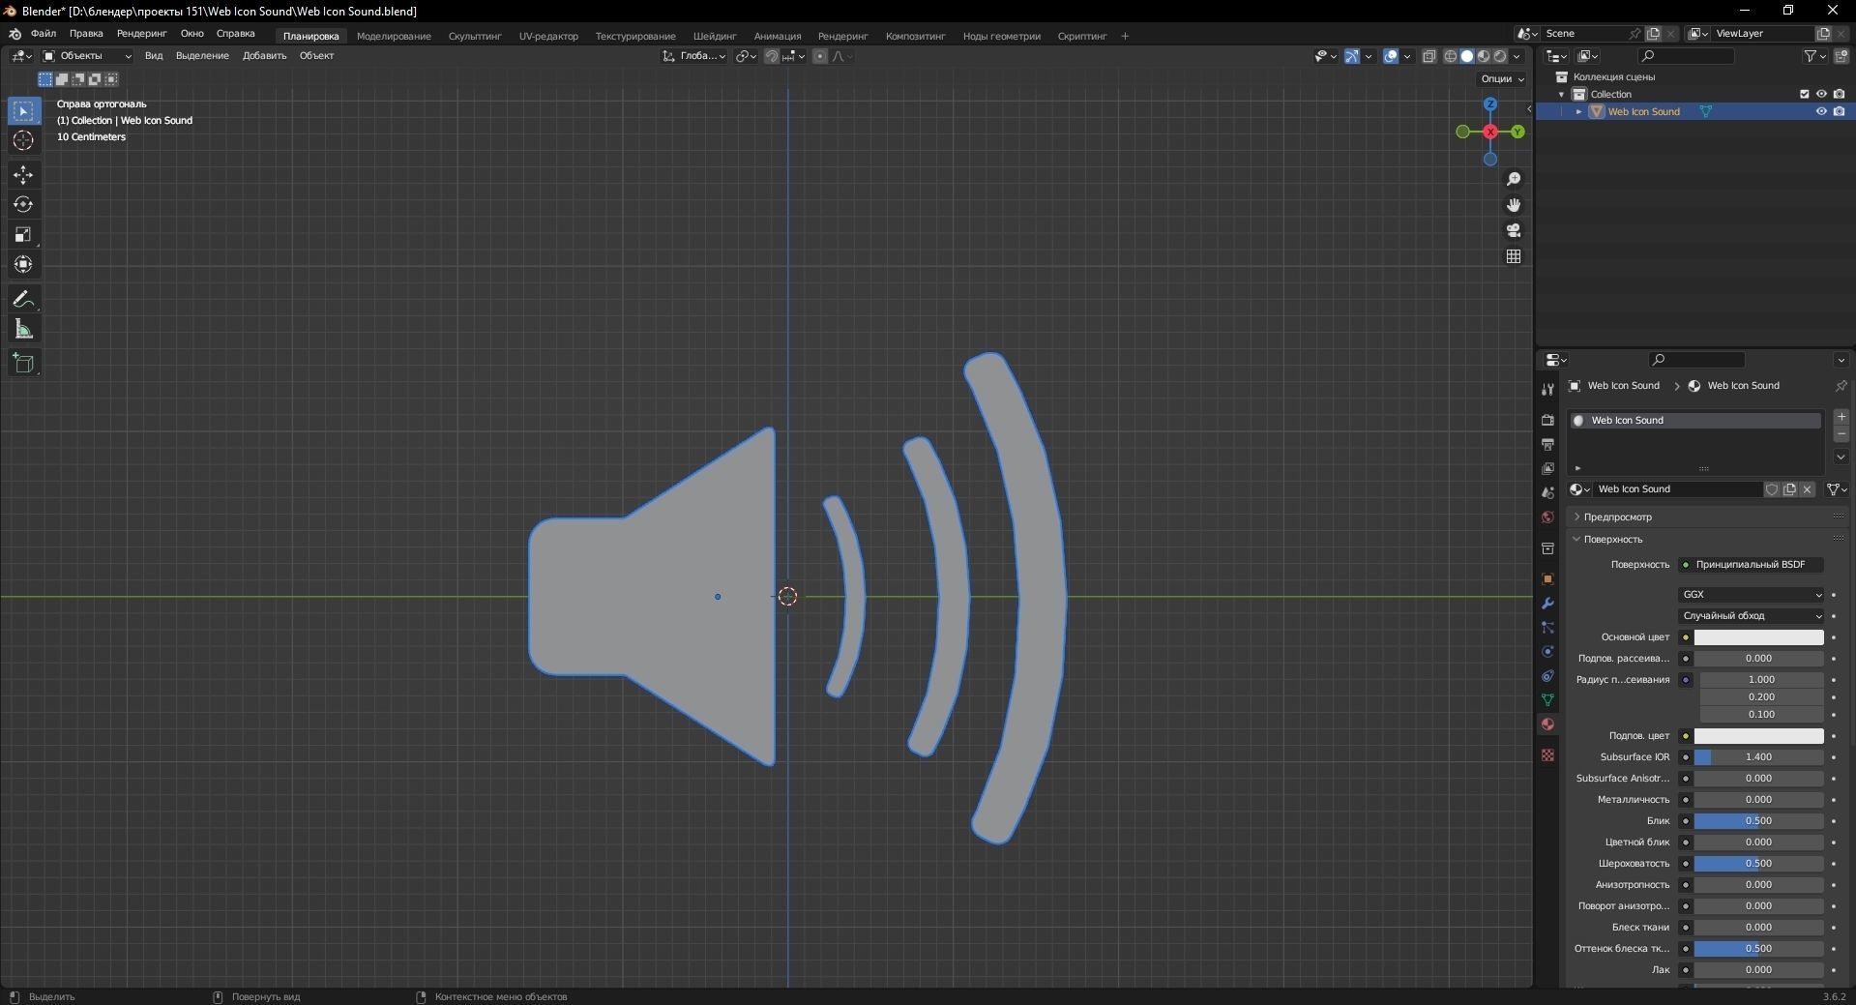1856x1005 pixels.
Task: Open the Tool properties tab
Action: pos(1547,390)
